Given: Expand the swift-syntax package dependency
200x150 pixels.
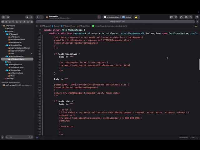Looking at the screenshot, I should point(2,85).
